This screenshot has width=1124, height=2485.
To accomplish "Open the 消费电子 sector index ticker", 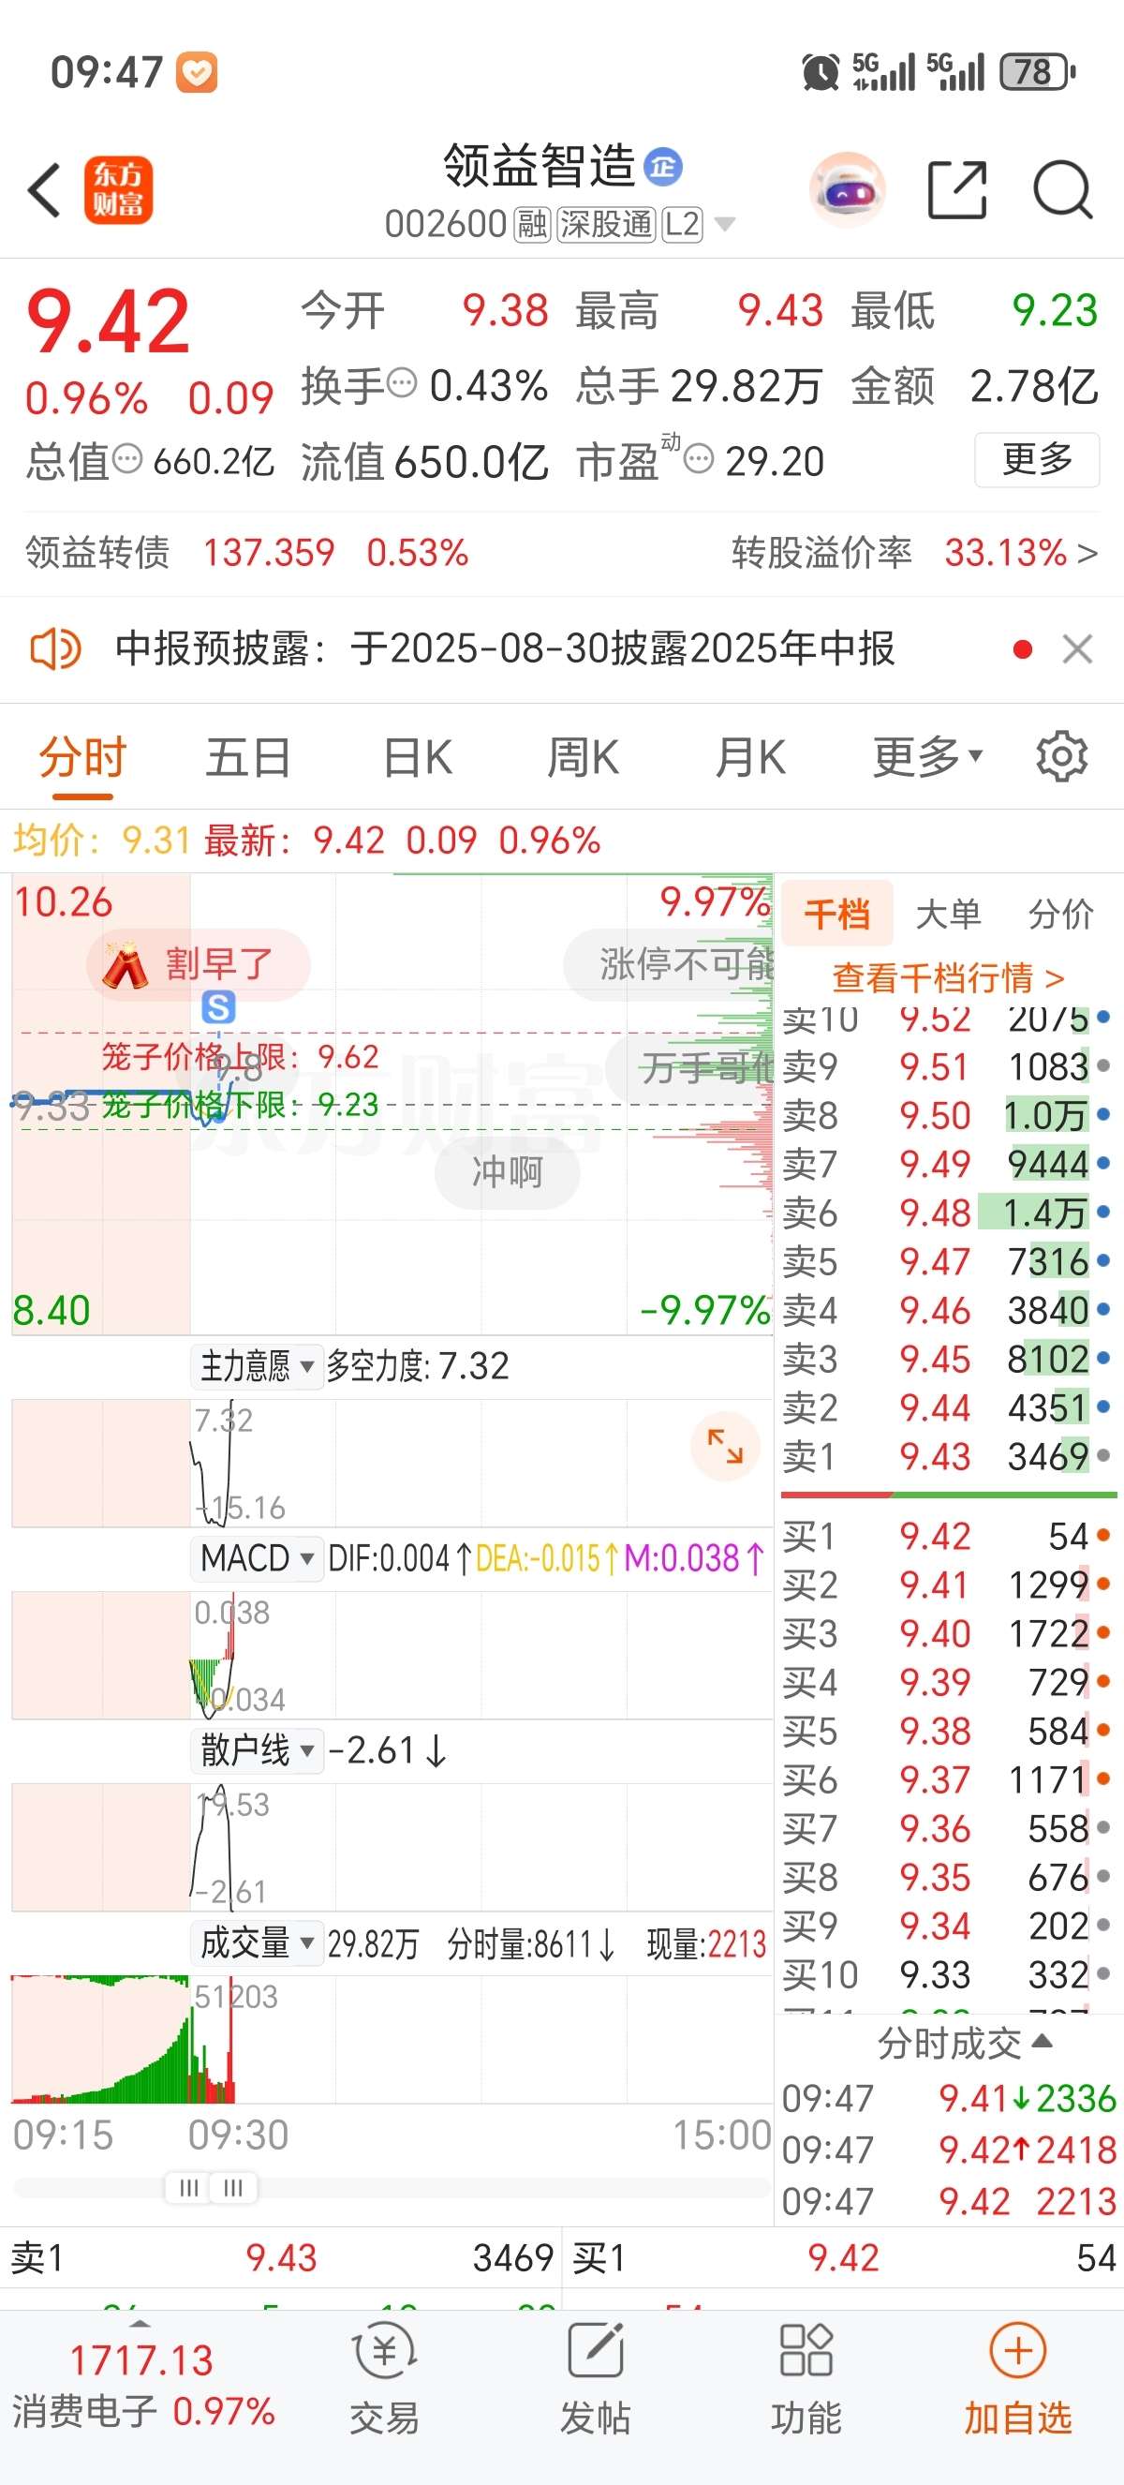I will pos(142,2387).
